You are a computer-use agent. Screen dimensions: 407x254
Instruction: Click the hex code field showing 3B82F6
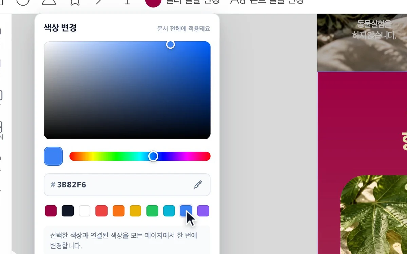[127, 185]
